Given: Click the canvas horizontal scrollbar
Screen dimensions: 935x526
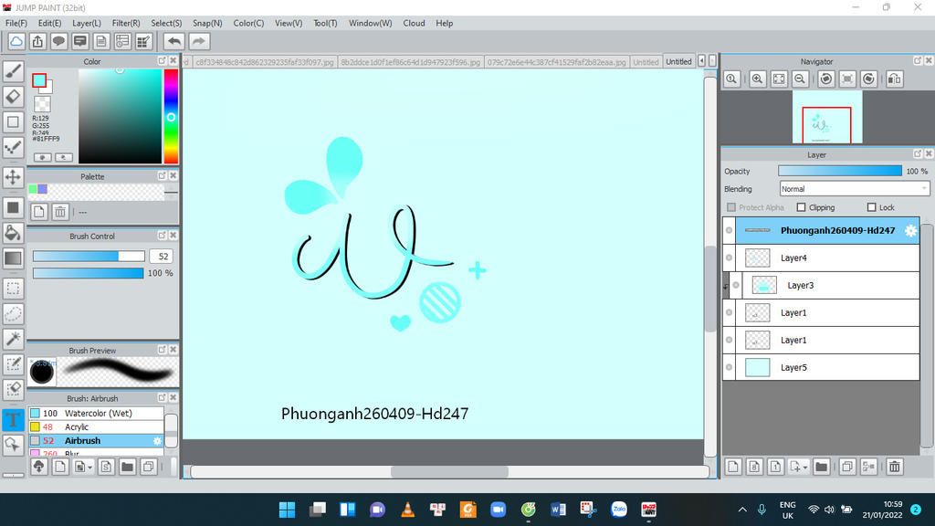Looking at the screenshot, I should (x=449, y=472).
